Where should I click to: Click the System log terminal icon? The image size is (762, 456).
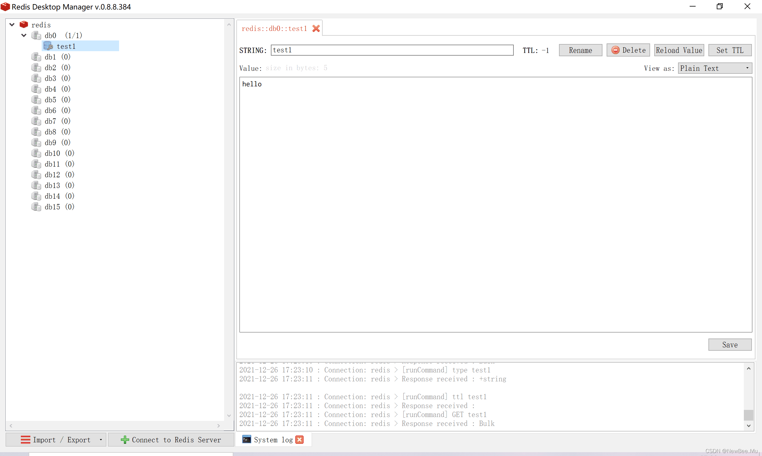click(x=246, y=439)
